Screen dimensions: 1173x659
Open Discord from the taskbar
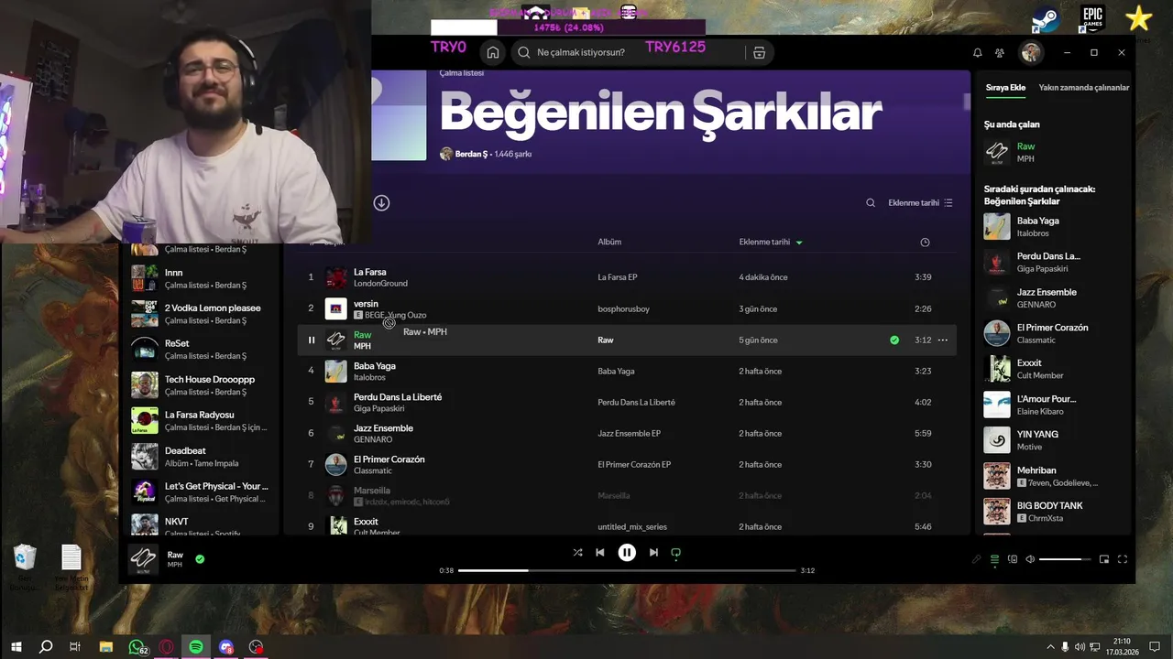(x=226, y=647)
